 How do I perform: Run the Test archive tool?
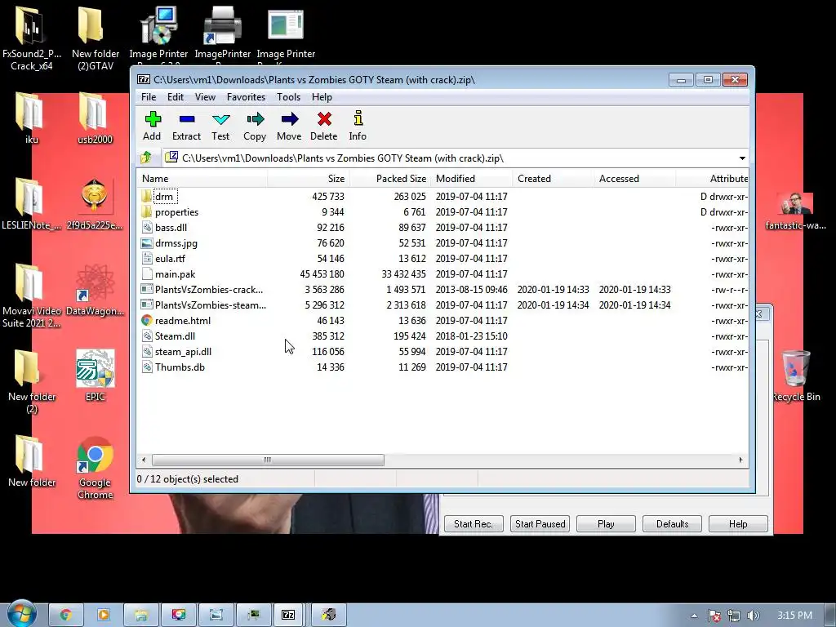coord(220,119)
